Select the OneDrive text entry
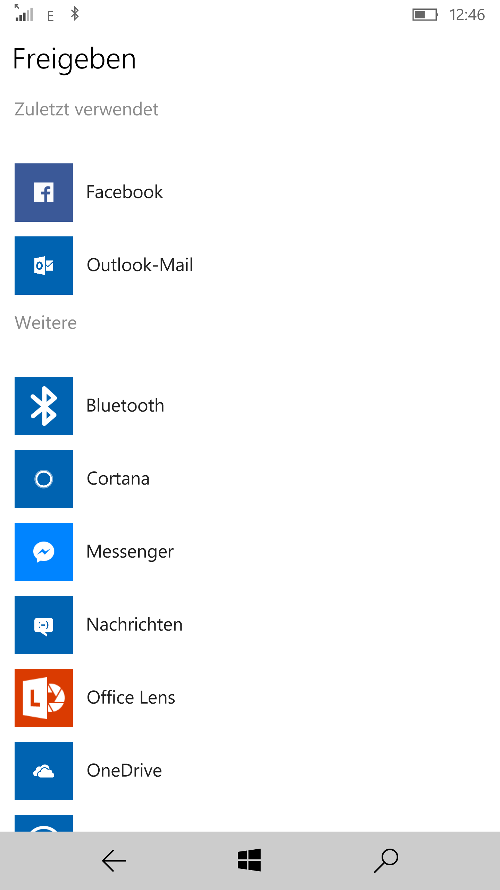 point(124,770)
